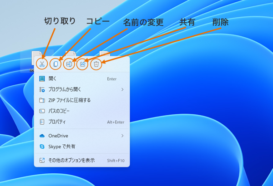
Task: Select 開く from the context menu
Action: 82,78
